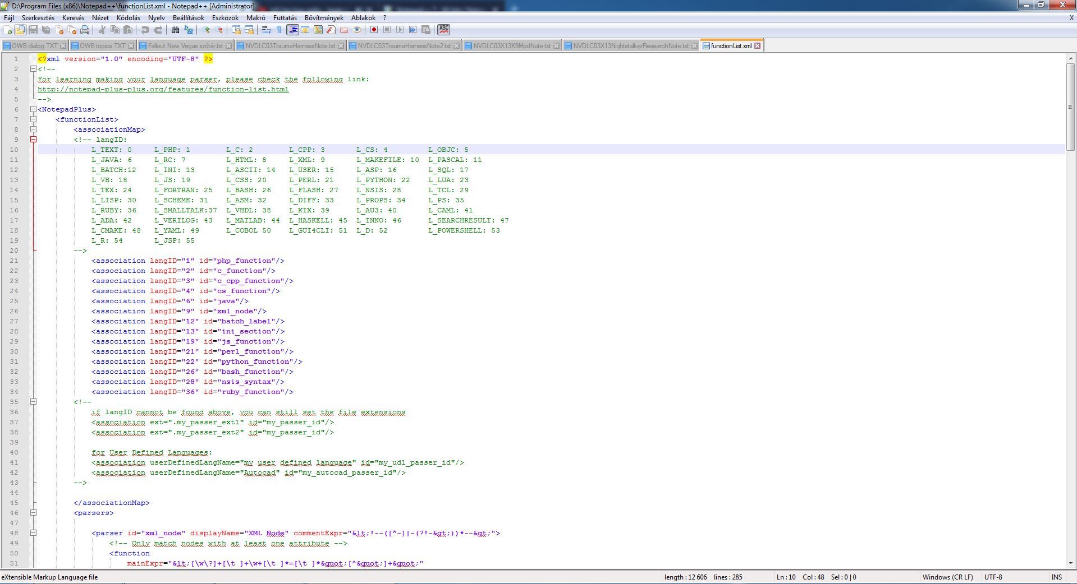
Task: Collapse the xml_node parser fold on line 48
Action: coord(33,533)
